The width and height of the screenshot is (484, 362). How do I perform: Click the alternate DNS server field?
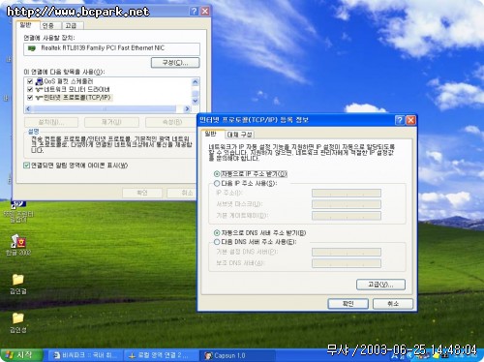[x=347, y=263]
